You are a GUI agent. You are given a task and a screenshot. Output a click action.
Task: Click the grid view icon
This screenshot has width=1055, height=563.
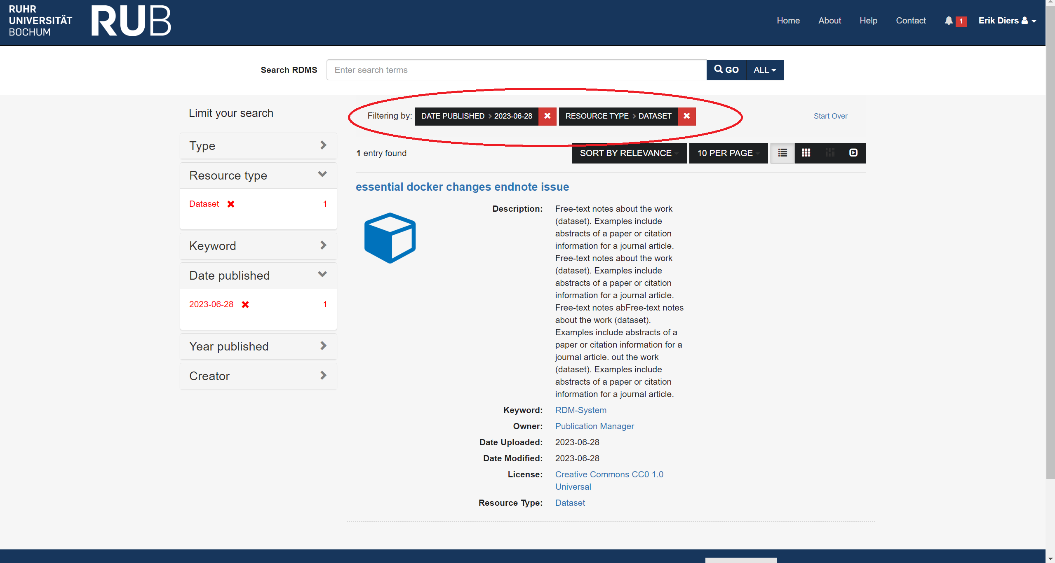point(806,153)
